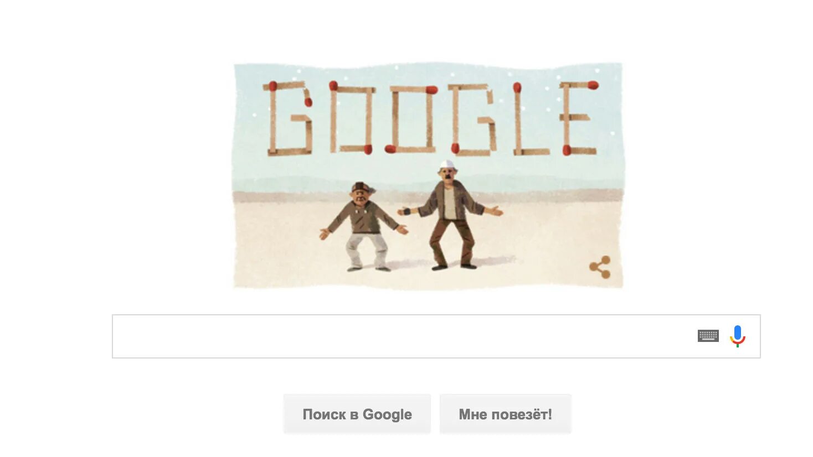Click the share icon on the doodle
Image resolution: width=813 pixels, height=457 pixels.
(x=600, y=267)
